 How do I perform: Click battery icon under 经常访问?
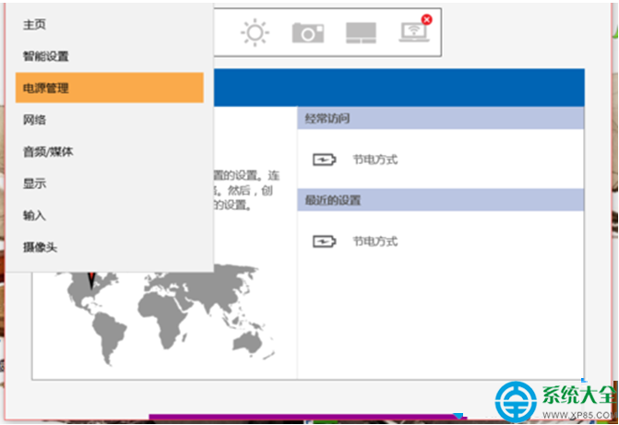324,159
